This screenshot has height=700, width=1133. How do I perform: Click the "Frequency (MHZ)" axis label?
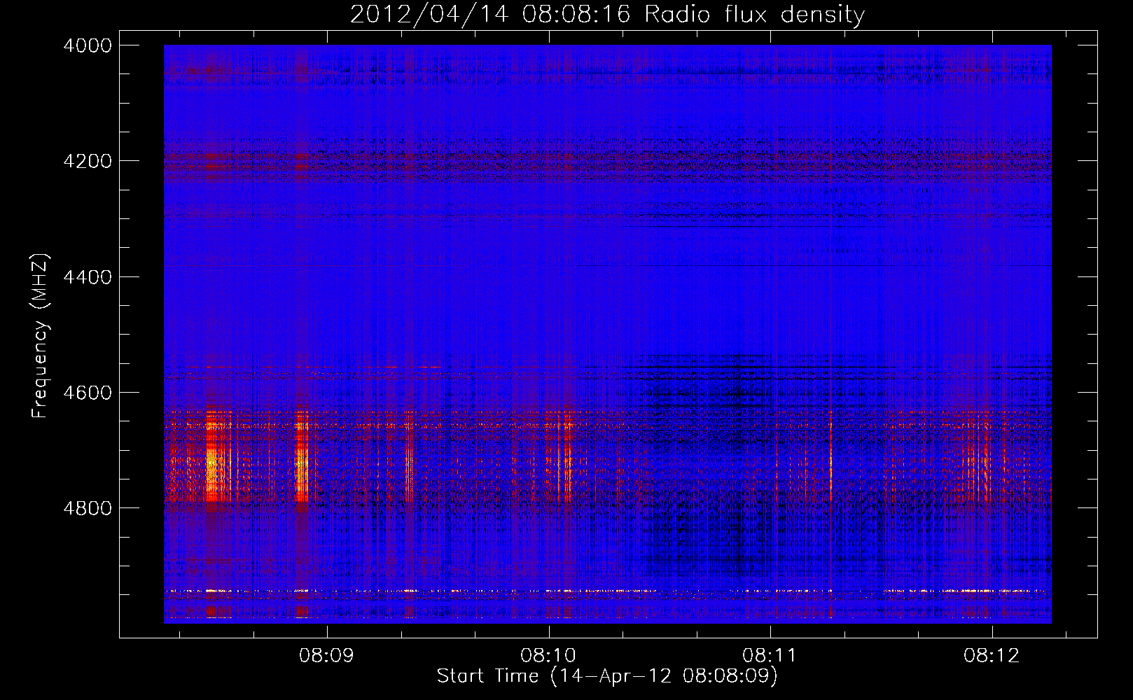click(40, 336)
